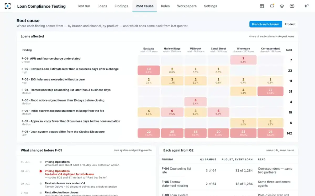Click the app logo icon

pyautogui.click(x=8, y=6)
